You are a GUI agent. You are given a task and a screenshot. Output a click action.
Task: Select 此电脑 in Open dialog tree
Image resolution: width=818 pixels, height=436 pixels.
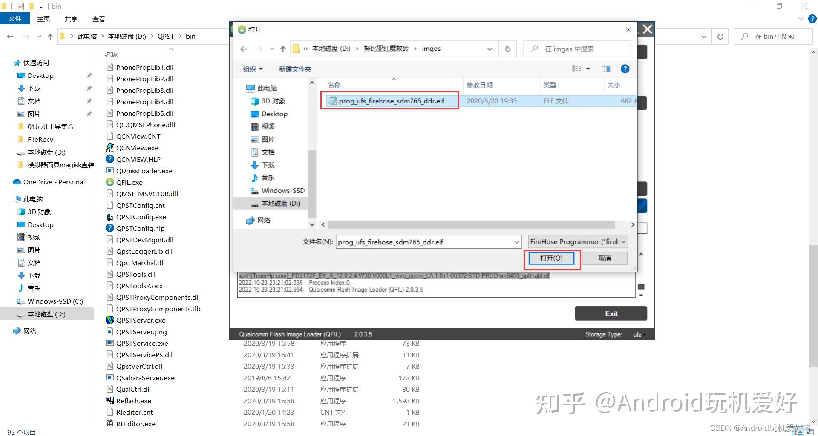[262, 88]
